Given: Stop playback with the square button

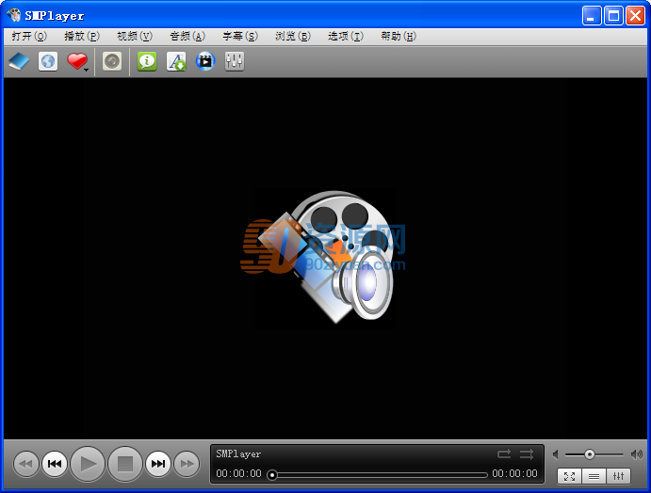Looking at the screenshot, I should pos(125,464).
